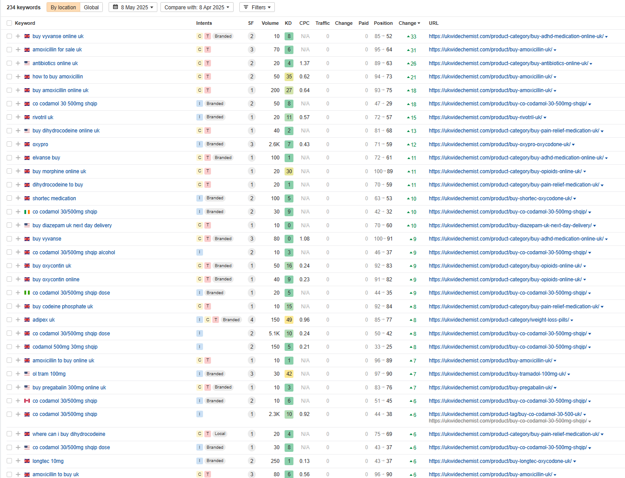Select checkbox for 'buy morphine online uk' row
Image resolution: width=625 pixels, height=478 pixels.
9,171
